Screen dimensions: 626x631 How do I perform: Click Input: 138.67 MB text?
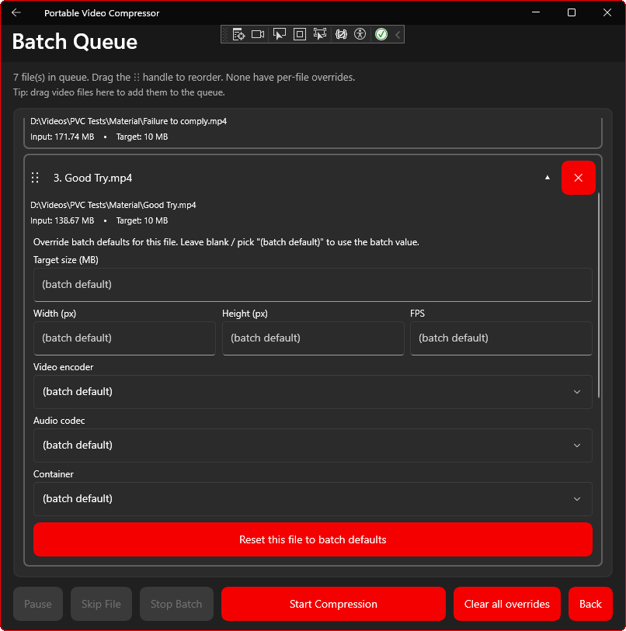click(62, 220)
